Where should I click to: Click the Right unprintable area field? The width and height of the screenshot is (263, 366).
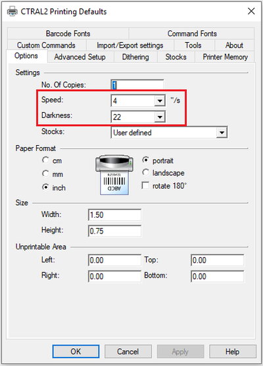click(x=114, y=276)
